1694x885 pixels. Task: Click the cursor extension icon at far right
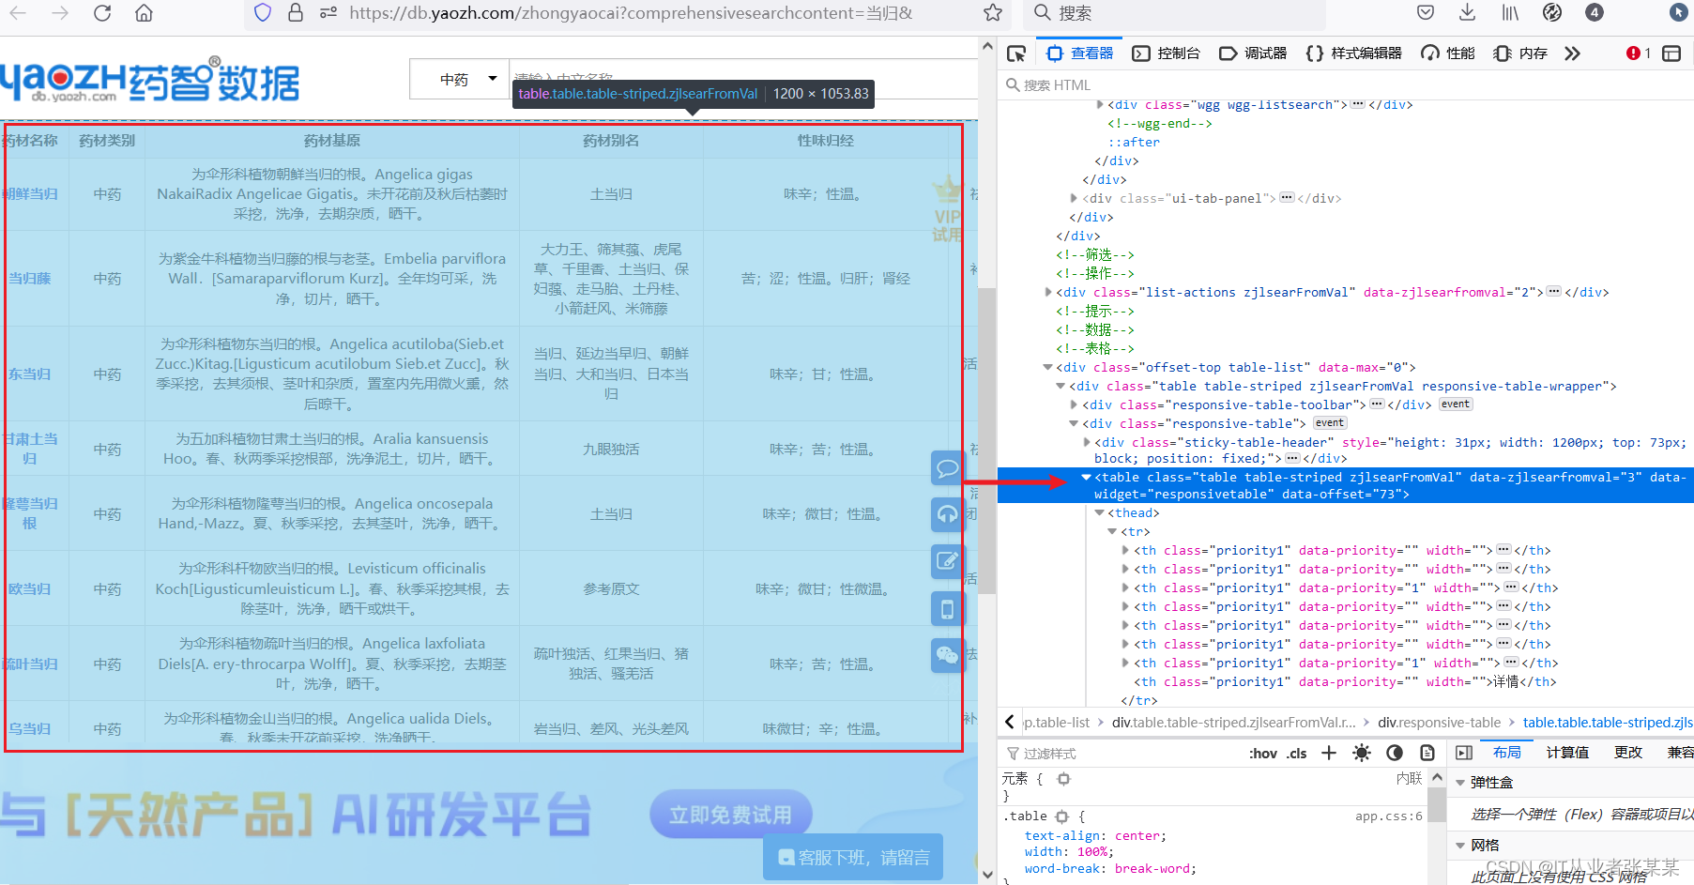pyautogui.click(x=1679, y=13)
